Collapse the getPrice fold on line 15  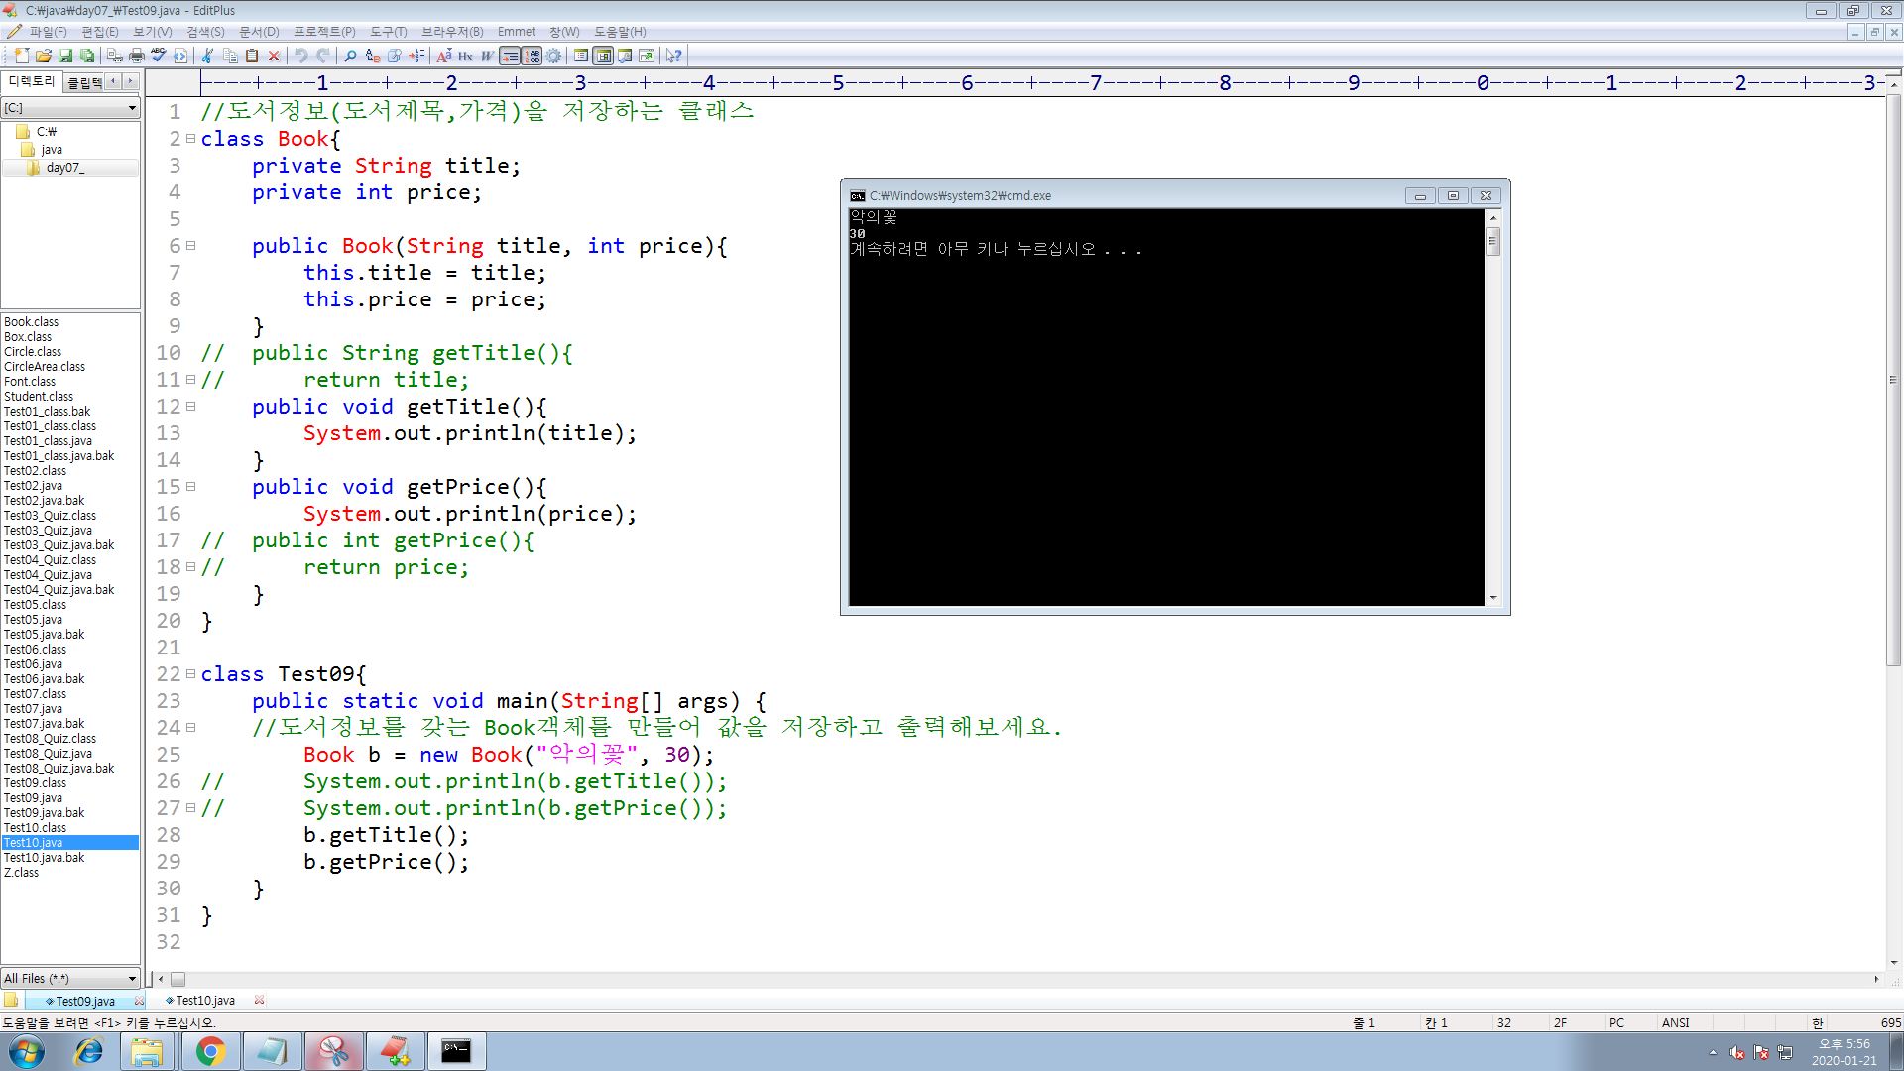pyautogui.click(x=190, y=487)
